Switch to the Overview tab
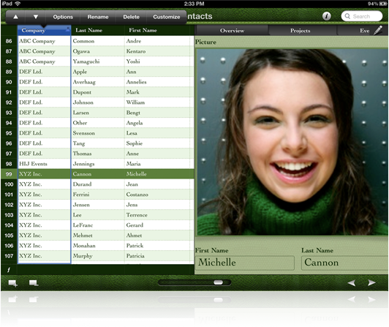Screen dimensions: 389x327 232,31
